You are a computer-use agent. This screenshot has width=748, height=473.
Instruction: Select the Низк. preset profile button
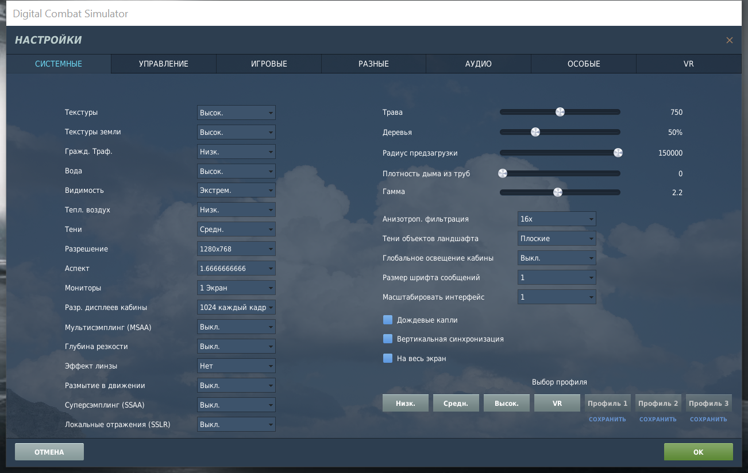pyautogui.click(x=405, y=404)
